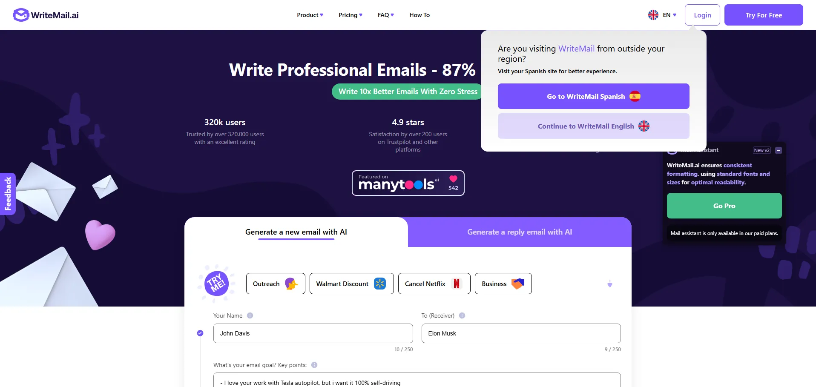Click the email goal info icon
Viewport: 816px width, 387px height.
[x=314, y=365]
